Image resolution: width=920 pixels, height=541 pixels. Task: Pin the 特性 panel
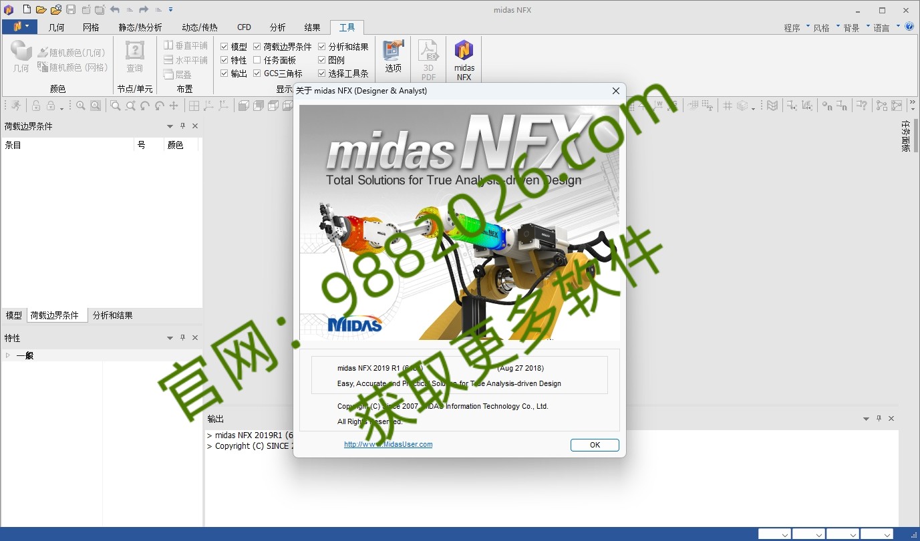pos(182,338)
